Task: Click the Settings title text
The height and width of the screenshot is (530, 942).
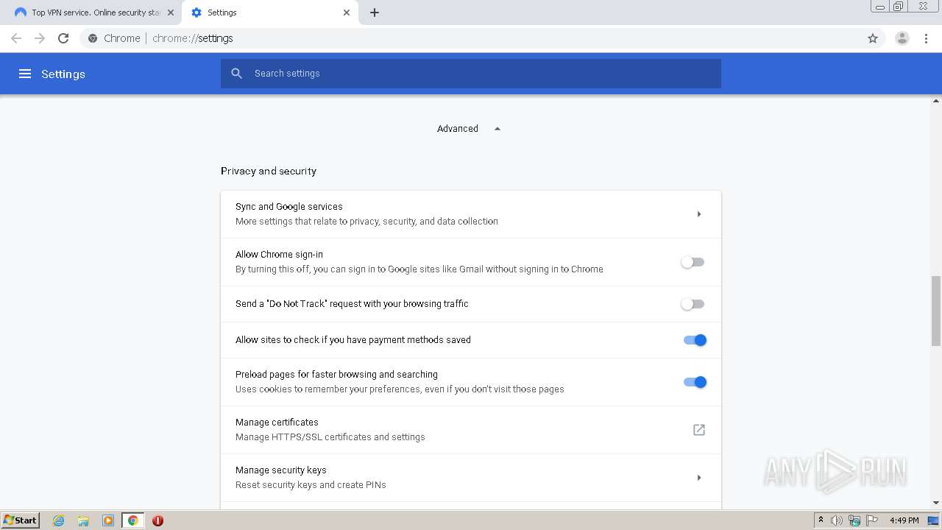Action: [x=63, y=74]
